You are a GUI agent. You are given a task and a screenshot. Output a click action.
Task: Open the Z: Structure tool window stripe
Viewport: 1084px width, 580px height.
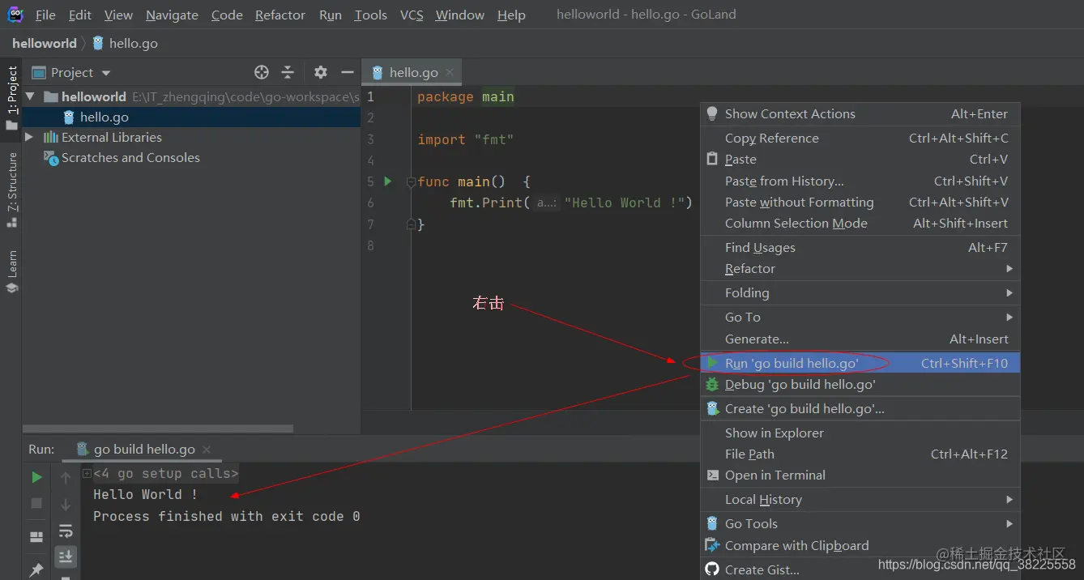[x=11, y=190]
